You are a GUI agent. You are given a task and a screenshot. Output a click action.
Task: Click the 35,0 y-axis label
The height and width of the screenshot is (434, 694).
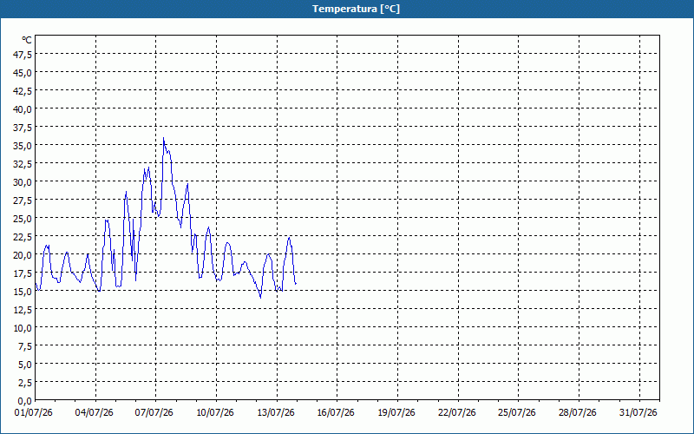click(23, 146)
